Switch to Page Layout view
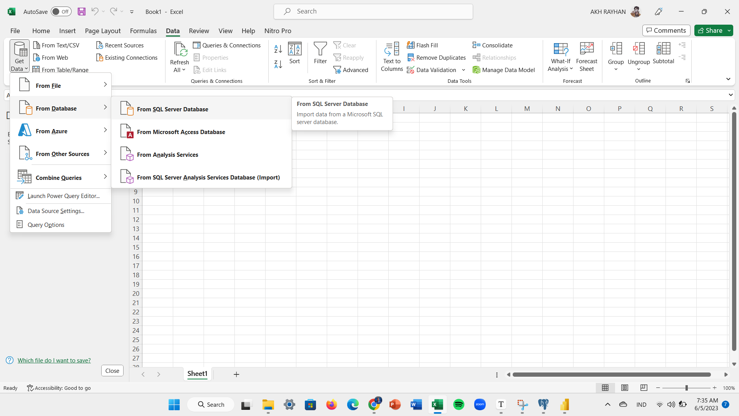Viewport: 739px width, 416px height. coord(625,388)
